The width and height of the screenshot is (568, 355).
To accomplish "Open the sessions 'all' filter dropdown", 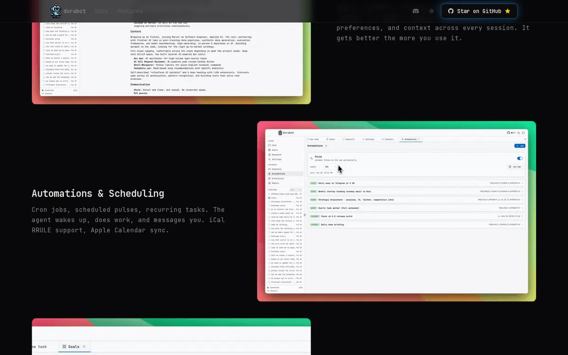I will click(x=295, y=190).
